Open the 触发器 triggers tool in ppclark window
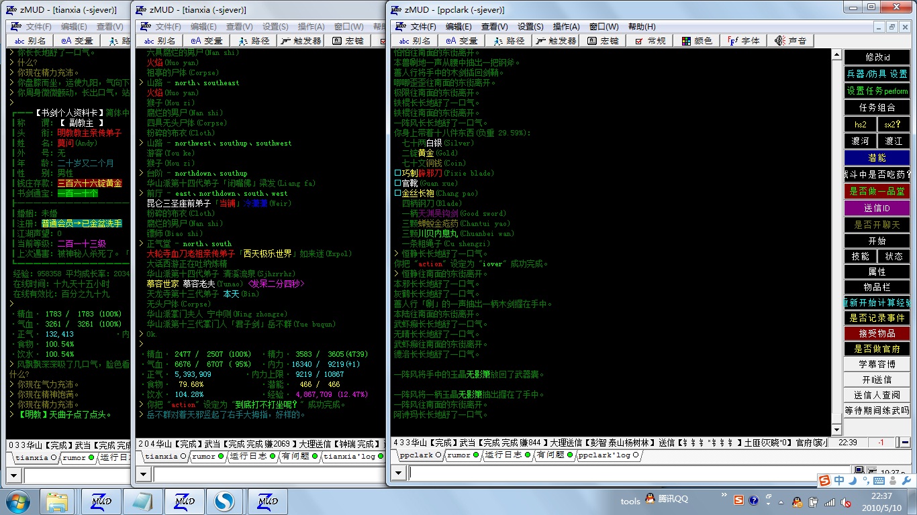The width and height of the screenshot is (917, 515). tap(555, 41)
